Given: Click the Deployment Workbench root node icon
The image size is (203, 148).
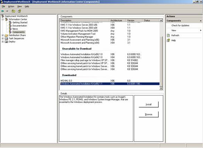Looking at the screenshot, I should point(3,16).
